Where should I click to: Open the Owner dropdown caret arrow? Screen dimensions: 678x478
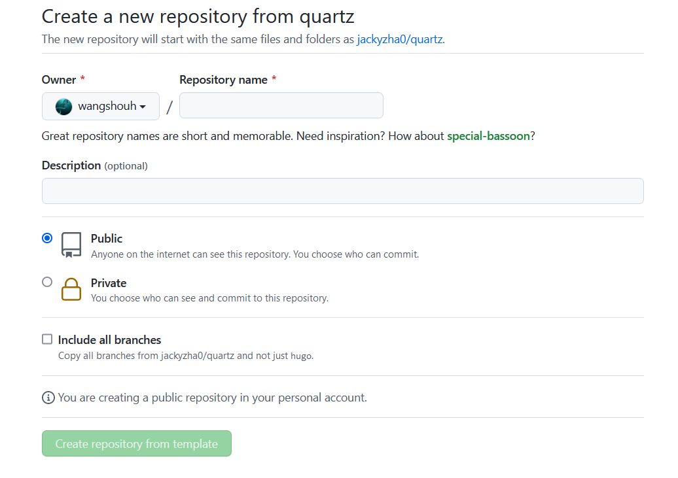coord(143,107)
